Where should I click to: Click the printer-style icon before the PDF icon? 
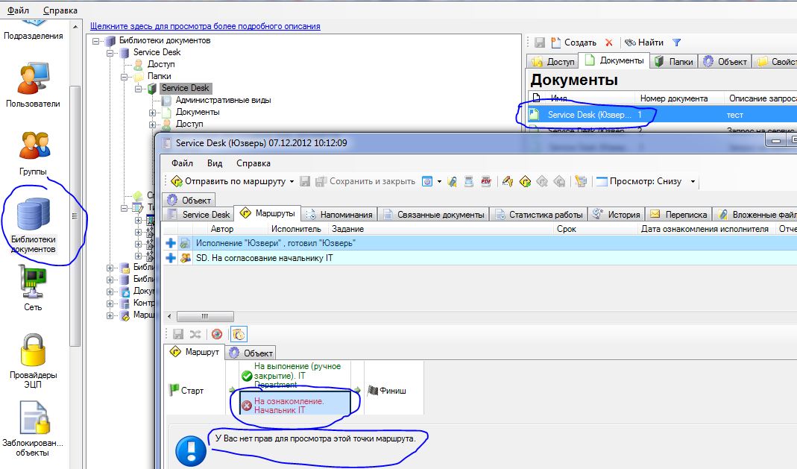(x=469, y=181)
